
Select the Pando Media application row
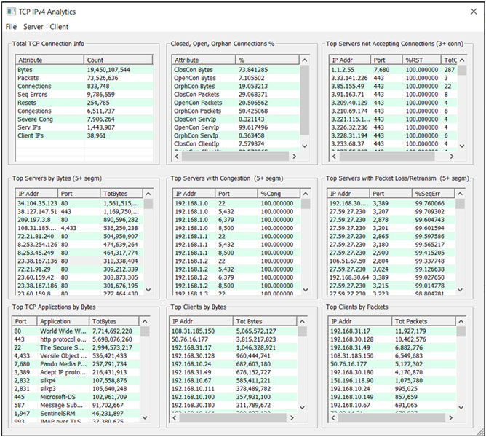pos(76,364)
